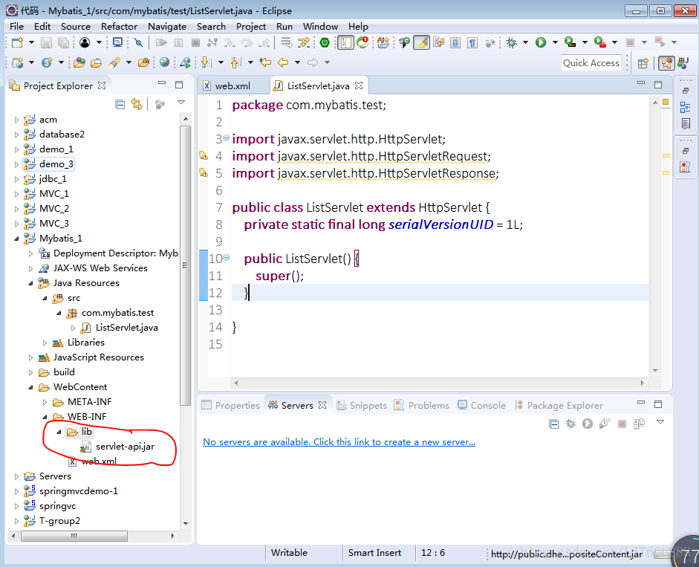The height and width of the screenshot is (567, 699).
Task: Open the Debug button dropdown arrow
Action: coord(525,43)
